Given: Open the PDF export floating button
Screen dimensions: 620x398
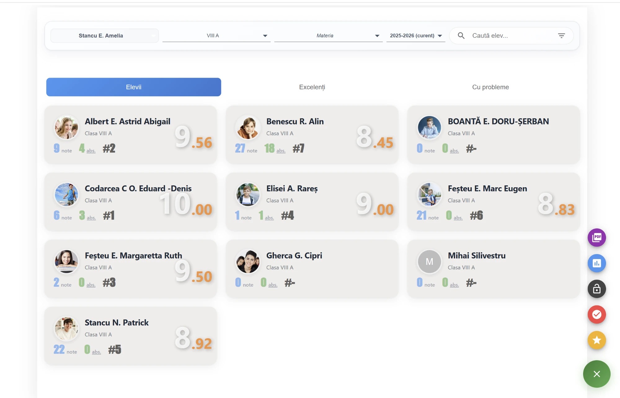Looking at the screenshot, I should tap(597, 237).
